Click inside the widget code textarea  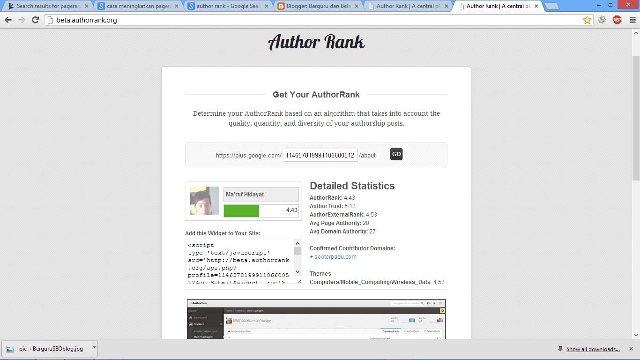(240, 262)
